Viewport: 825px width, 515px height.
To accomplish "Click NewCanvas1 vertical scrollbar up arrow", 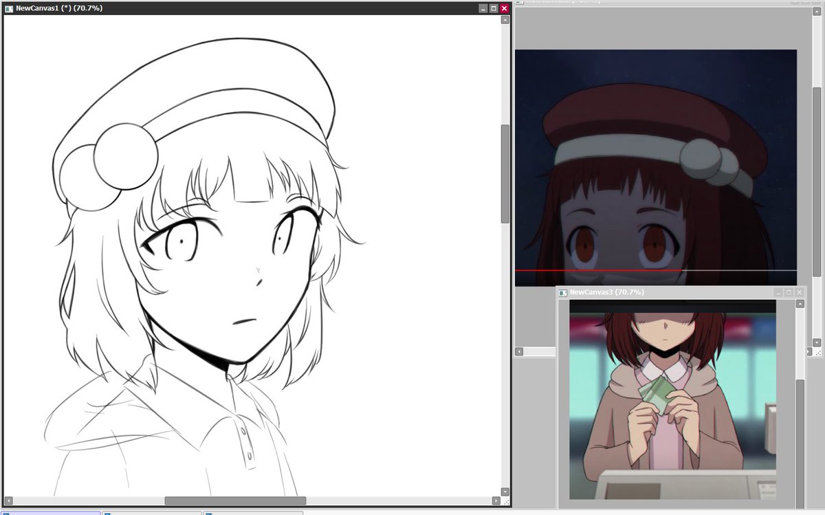I will point(505,20).
